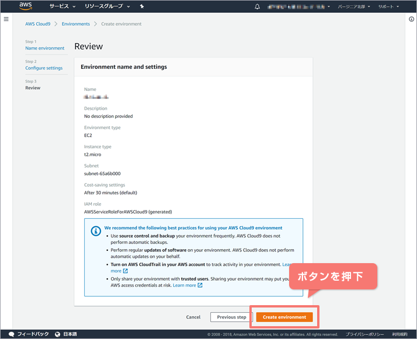Click the Review heading

click(89, 46)
